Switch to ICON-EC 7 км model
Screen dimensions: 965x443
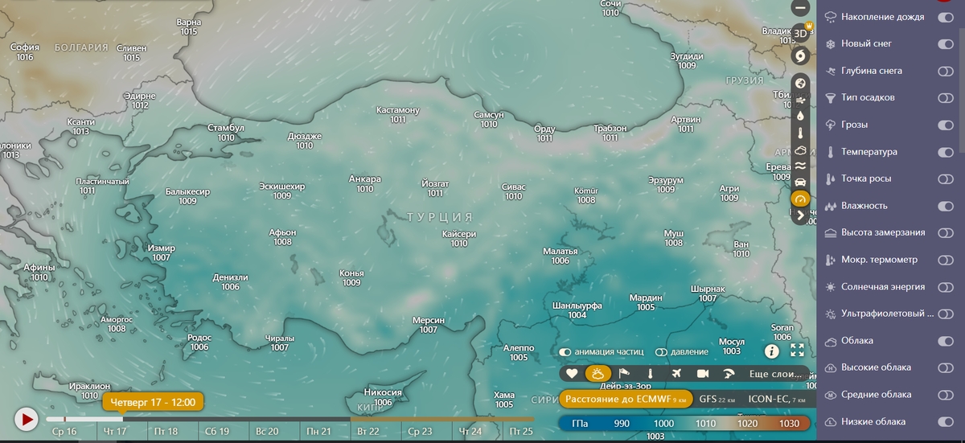(776, 399)
